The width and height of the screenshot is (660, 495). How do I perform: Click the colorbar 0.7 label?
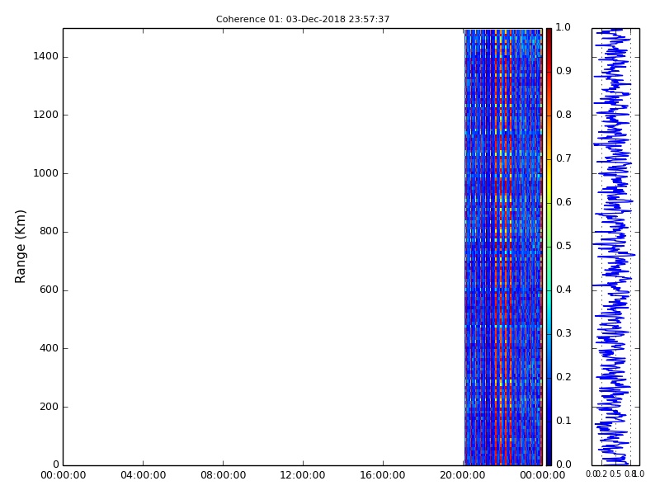[x=563, y=158]
